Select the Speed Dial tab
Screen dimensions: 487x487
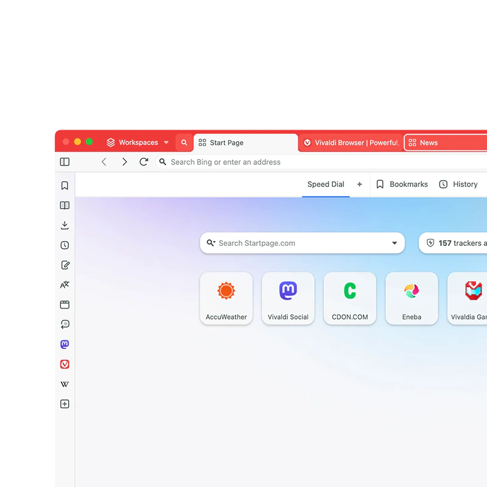326,184
